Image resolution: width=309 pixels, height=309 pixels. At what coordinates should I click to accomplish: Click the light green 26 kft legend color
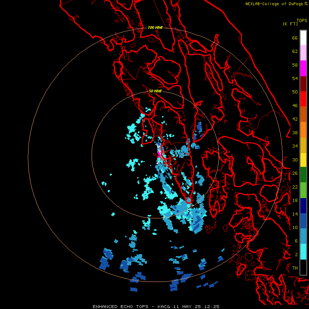[x=303, y=190]
